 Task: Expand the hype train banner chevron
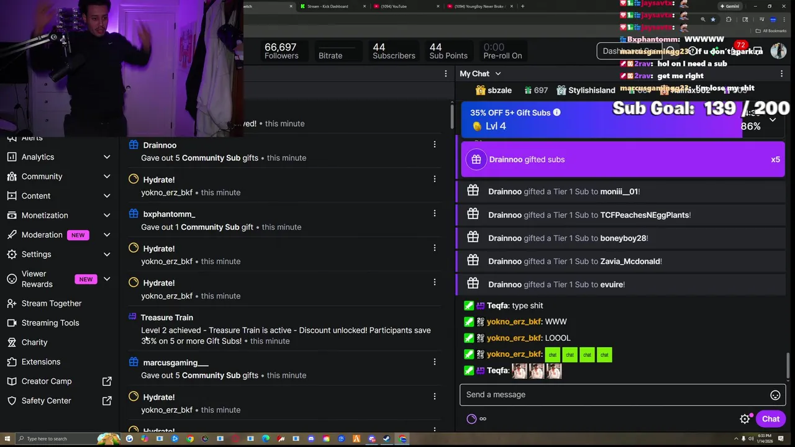point(773,120)
